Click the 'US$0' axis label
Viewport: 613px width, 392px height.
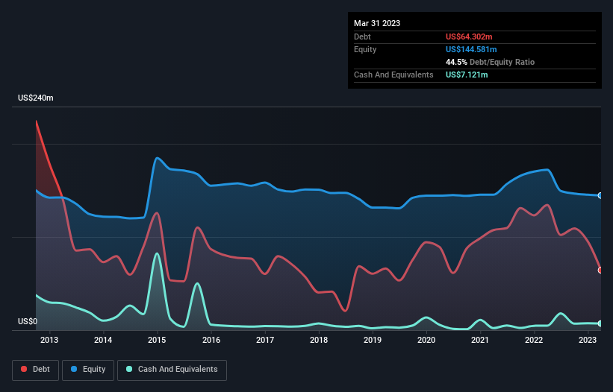pyautogui.click(x=28, y=321)
